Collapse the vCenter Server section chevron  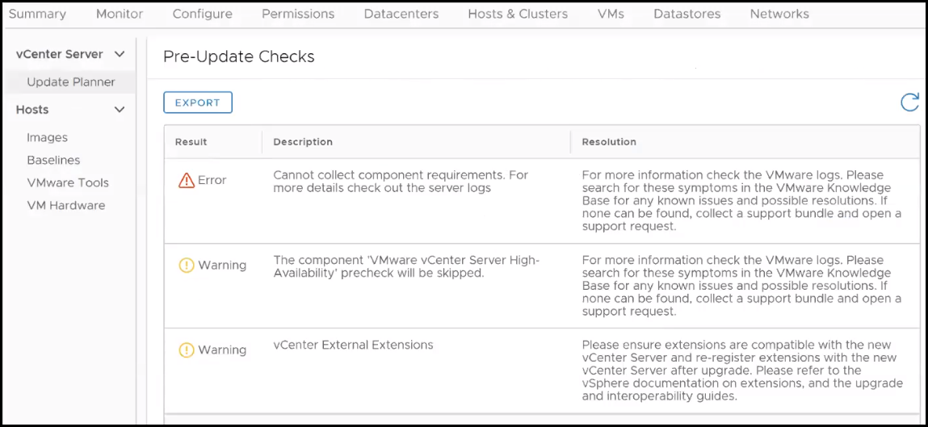click(x=120, y=54)
